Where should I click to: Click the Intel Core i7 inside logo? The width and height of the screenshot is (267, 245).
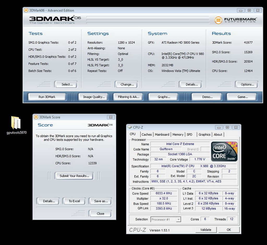224,151
